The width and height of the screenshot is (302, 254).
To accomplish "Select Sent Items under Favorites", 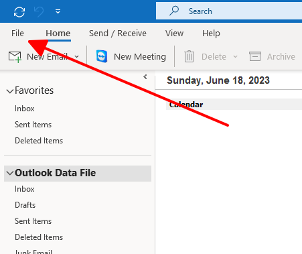I will [x=33, y=125].
